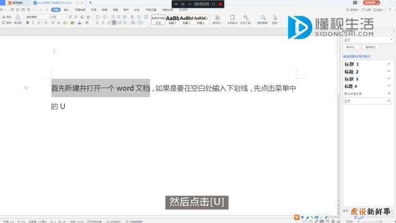
Task: Click the red login button at top right
Action: point(372,3)
